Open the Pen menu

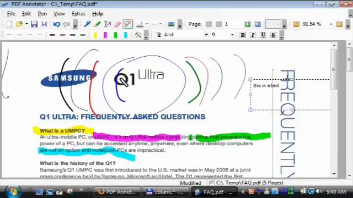click(x=42, y=14)
